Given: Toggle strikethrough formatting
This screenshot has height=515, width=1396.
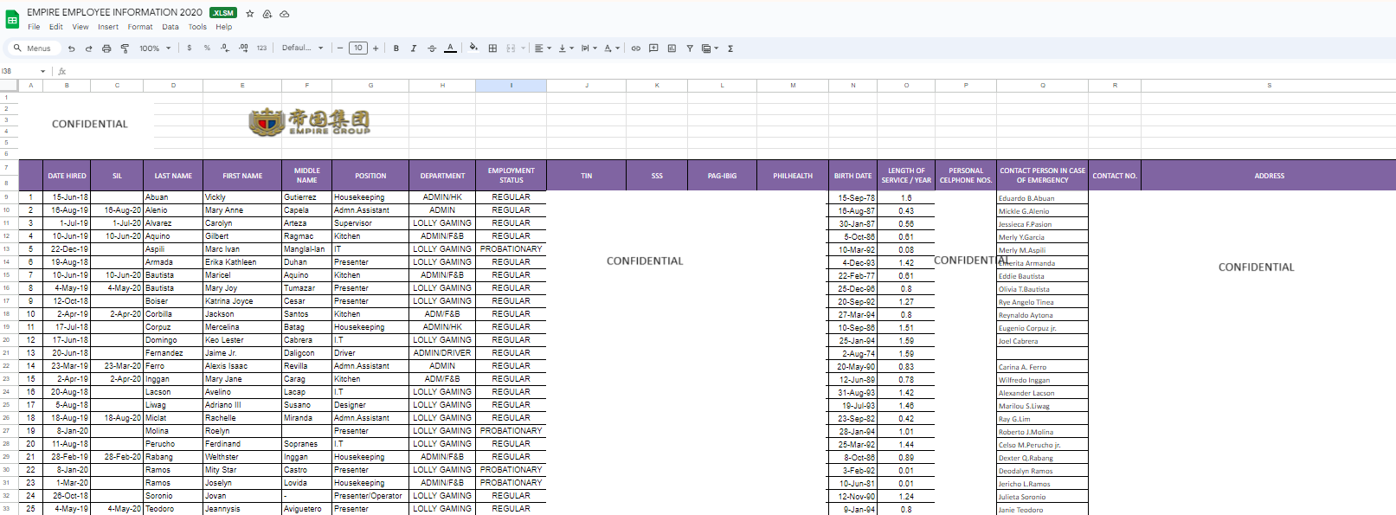Looking at the screenshot, I should (x=432, y=48).
